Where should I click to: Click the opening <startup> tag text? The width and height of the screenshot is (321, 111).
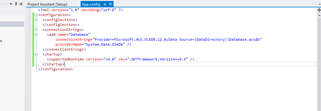point(52,54)
